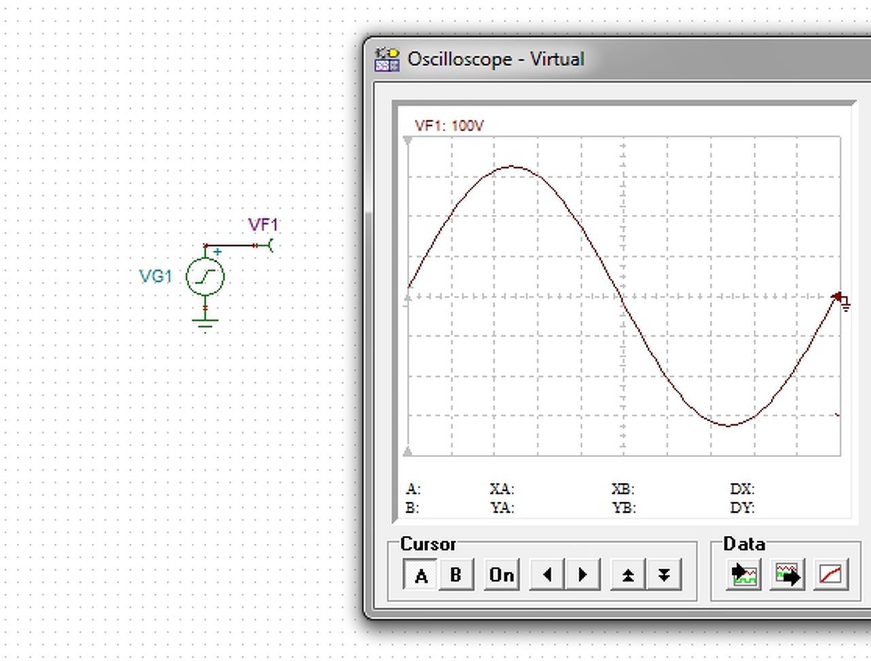Click the import waveform data icon

tap(743, 575)
